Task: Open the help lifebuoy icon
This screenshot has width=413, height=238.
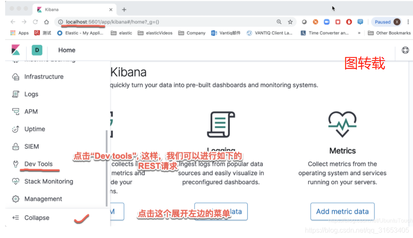Action: (x=405, y=50)
